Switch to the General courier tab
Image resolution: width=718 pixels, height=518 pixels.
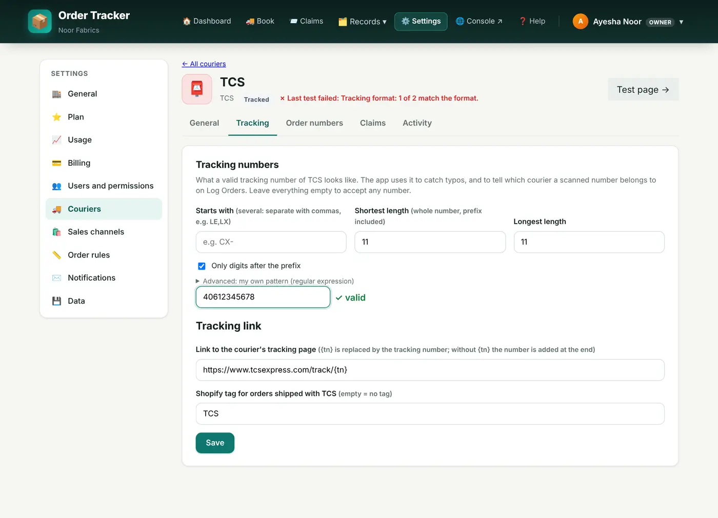click(204, 123)
